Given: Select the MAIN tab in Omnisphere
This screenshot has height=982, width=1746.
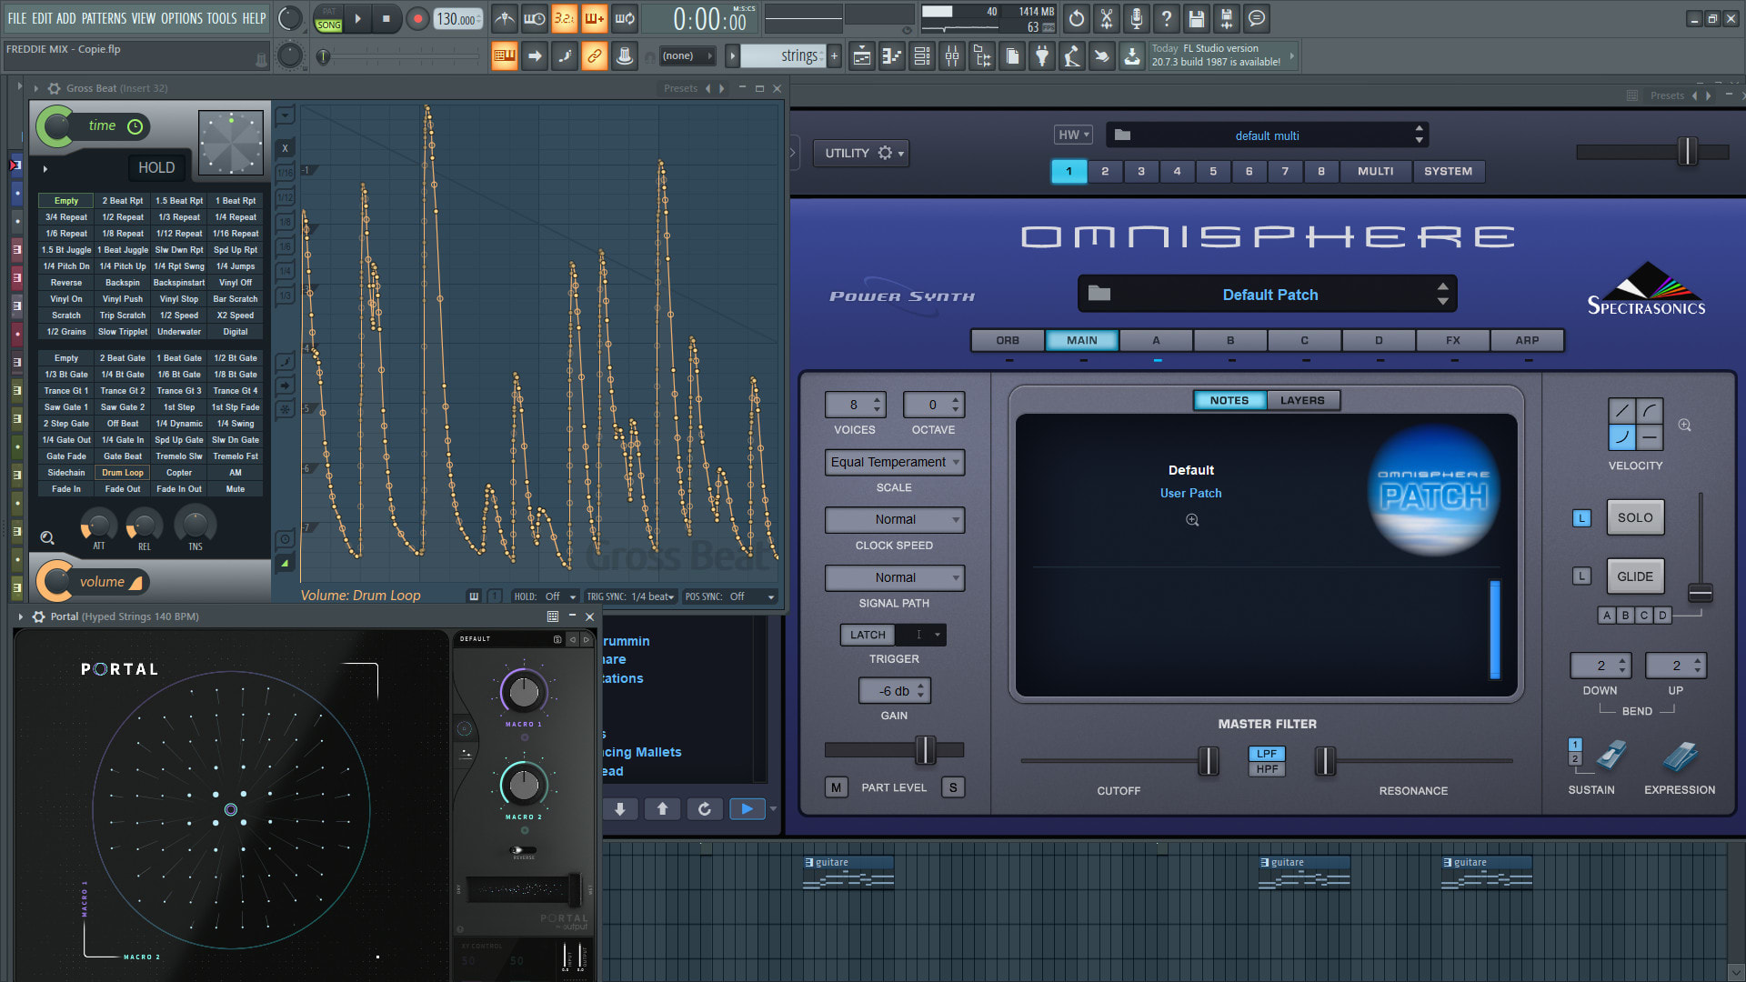Looking at the screenshot, I should (1080, 339).
